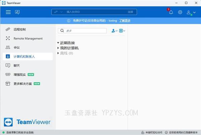Click the up-to-date checkmark icon
The width and height of the screenshot is (201, 135).
(166, 132)
